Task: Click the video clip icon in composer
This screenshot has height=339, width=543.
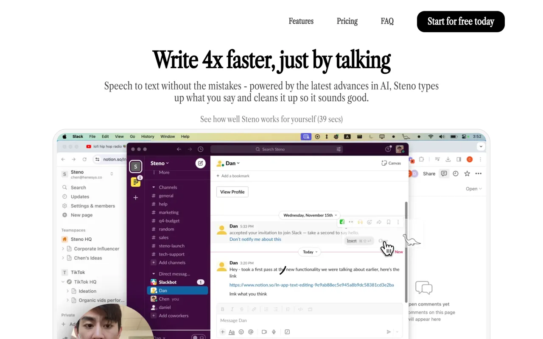Action: point(264,332)
